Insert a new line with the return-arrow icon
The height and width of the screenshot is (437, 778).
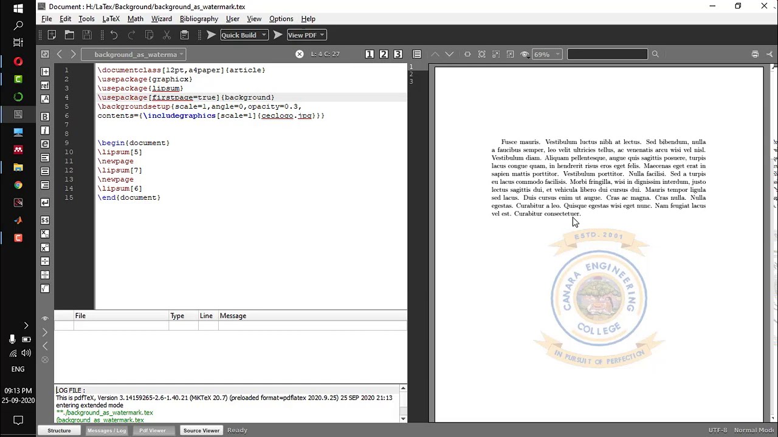pyautogui.click(x=45, y=202)
